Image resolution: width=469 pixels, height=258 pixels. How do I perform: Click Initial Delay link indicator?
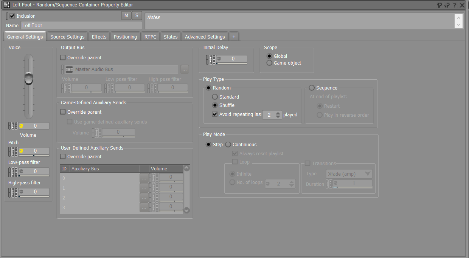click(x=208, y=59)
